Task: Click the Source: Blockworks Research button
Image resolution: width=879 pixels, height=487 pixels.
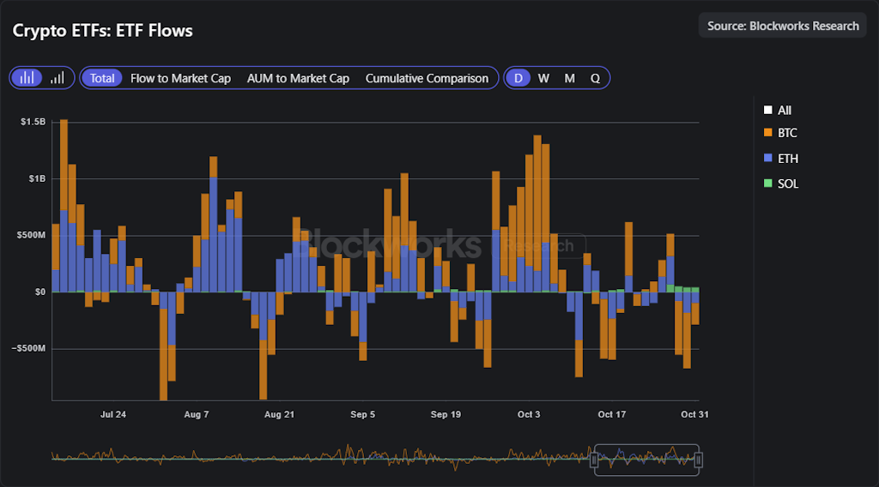Action: coord(783,26)
